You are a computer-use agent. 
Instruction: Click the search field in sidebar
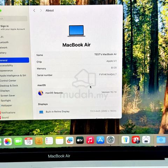tap(14, 19)
